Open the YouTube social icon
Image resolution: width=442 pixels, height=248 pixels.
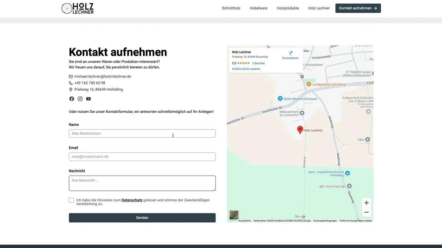(x=88, y=99)
